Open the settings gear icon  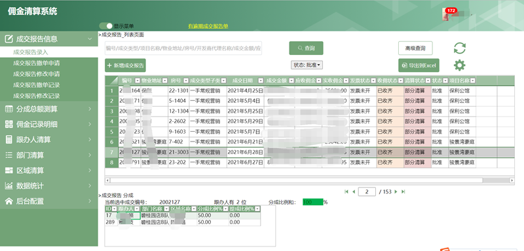(x=460, y=65)
